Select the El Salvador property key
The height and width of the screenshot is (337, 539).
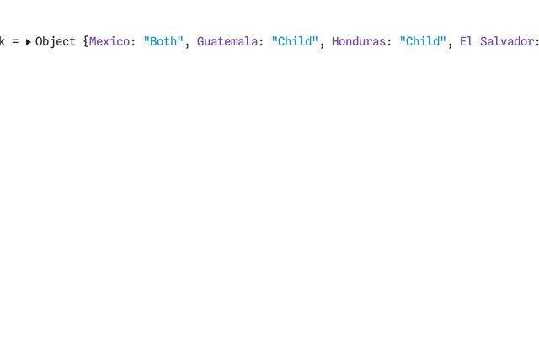pyautogui.click(x=497, y=41)
